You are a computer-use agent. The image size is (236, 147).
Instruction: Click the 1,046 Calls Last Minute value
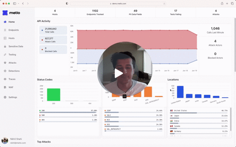[215, 29]
